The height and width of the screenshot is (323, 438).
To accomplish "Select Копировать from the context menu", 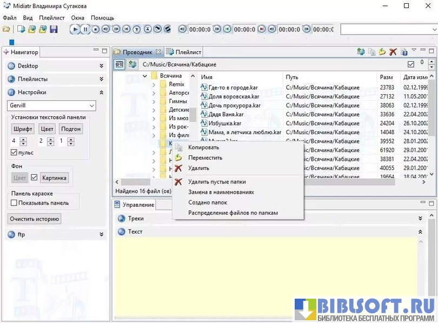I will pos(203,147).
